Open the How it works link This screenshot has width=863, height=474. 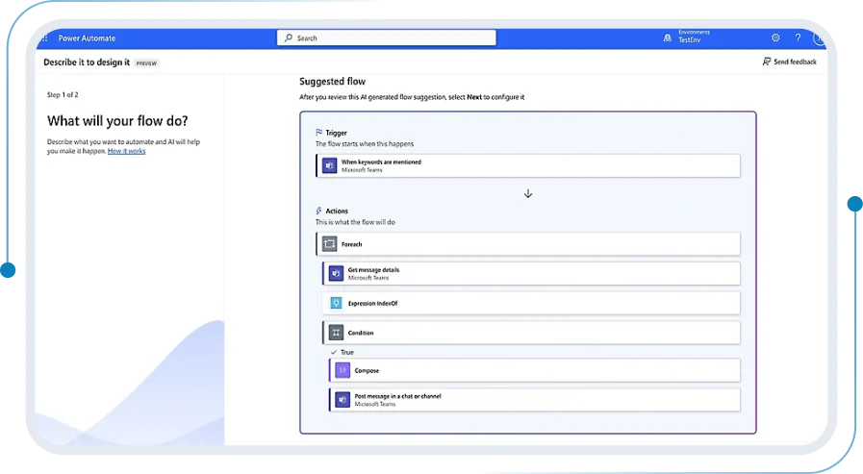tap(127, 151)
